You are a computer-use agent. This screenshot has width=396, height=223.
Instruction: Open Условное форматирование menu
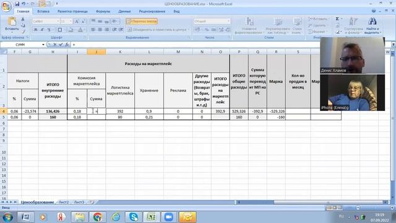click(249, 26)
